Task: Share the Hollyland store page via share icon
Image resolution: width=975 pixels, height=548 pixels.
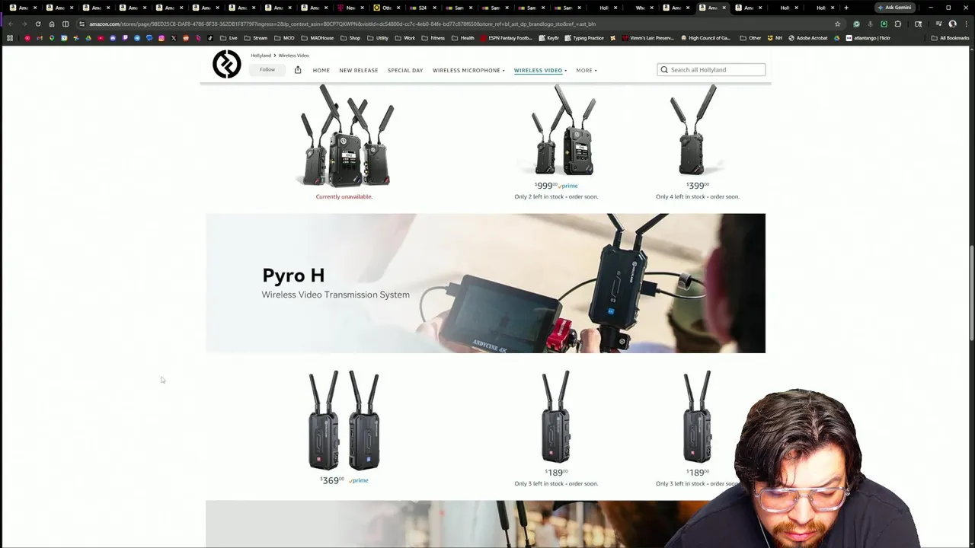Action: tap(298, 70)
